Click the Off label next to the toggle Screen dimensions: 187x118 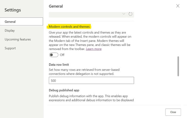pyautogui.click(x=62, y=55)
